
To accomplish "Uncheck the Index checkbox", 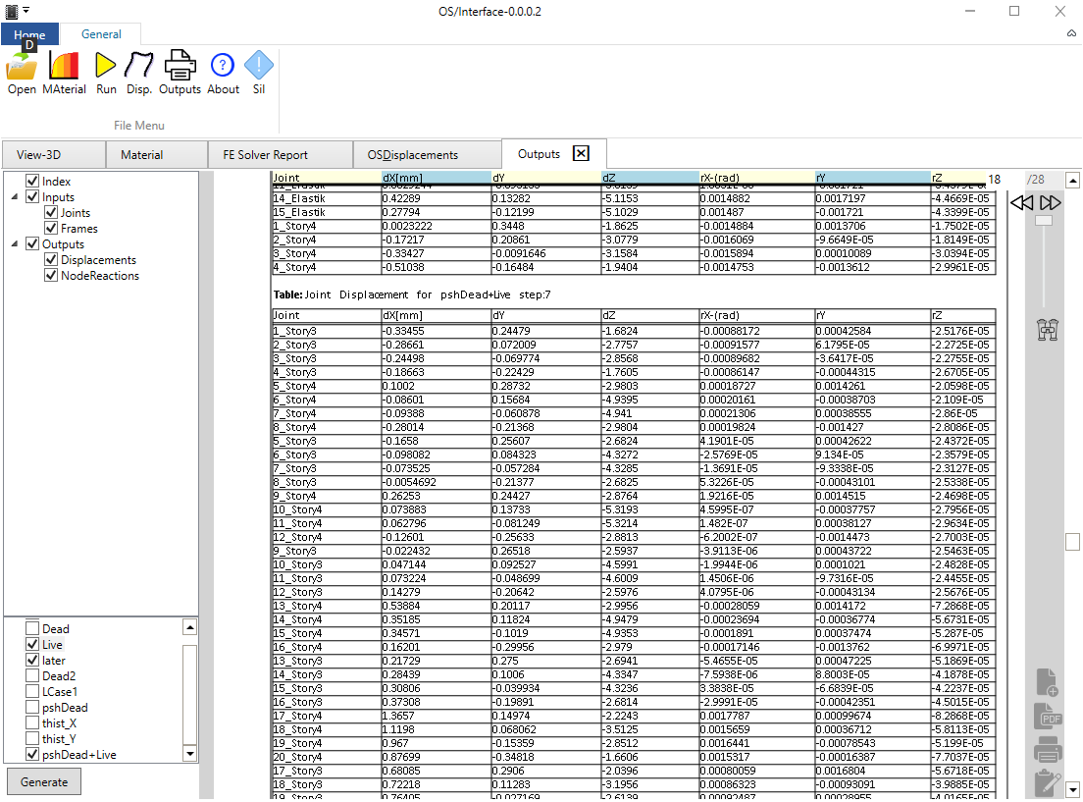I will click(x=31, y=182).
